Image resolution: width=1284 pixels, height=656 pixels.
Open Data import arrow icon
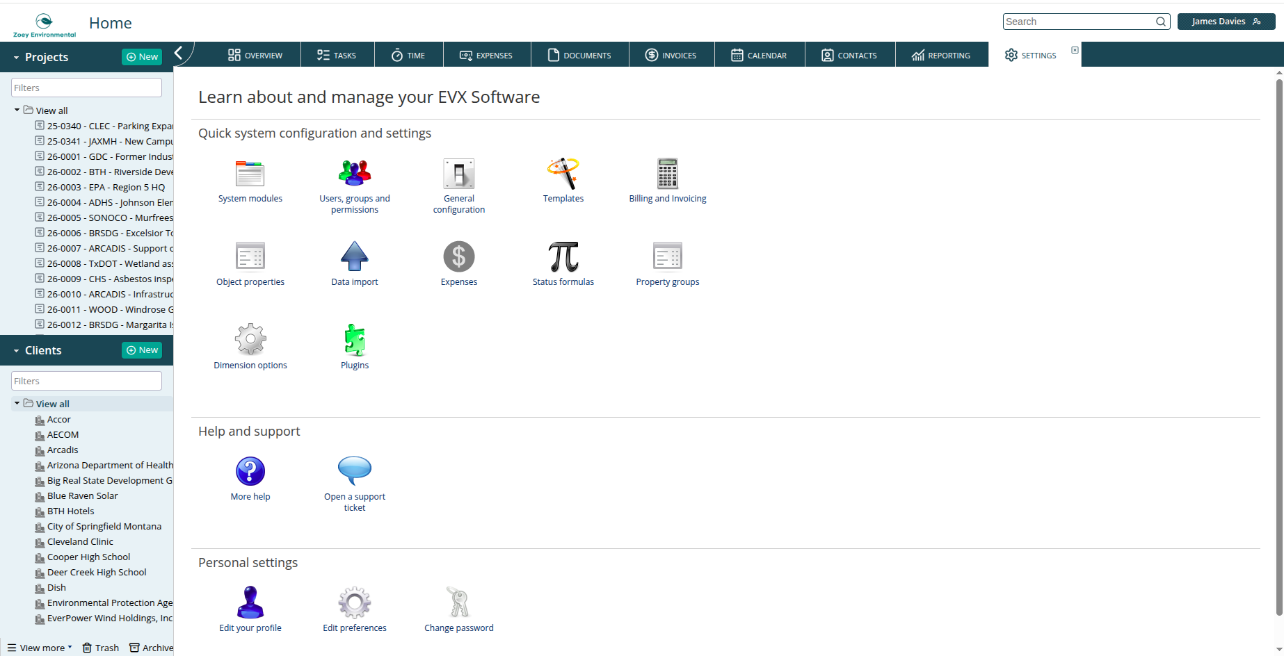point(355,256)
